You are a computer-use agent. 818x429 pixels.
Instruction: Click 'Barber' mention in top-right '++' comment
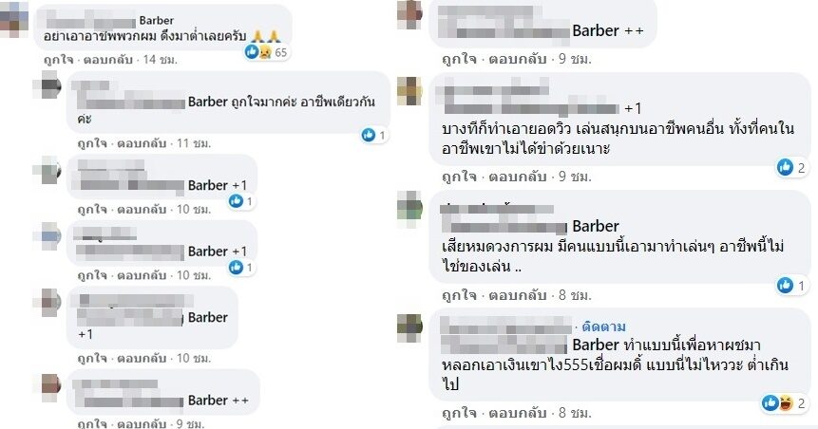coord(596,30)
